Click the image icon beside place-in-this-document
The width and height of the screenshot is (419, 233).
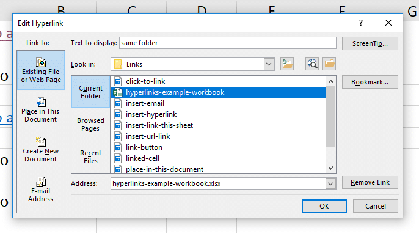(118, 169)
